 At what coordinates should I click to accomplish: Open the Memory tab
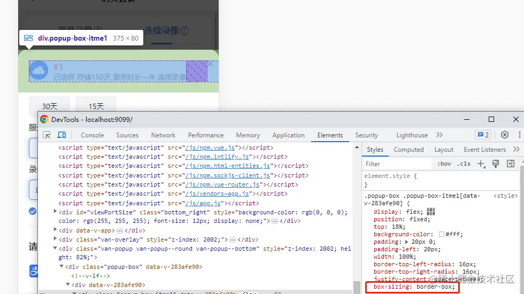click(248, 135)
